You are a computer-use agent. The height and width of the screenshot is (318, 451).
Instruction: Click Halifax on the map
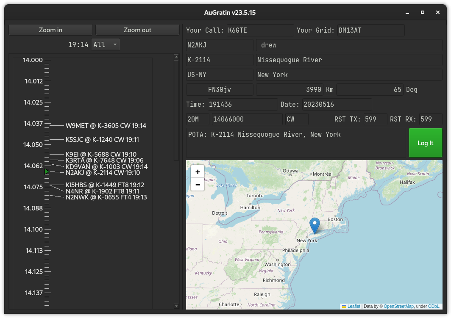(407, 182)
